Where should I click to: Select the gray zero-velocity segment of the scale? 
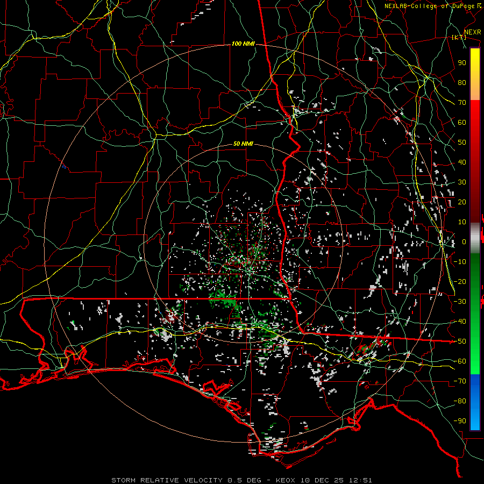click(475, 238)
